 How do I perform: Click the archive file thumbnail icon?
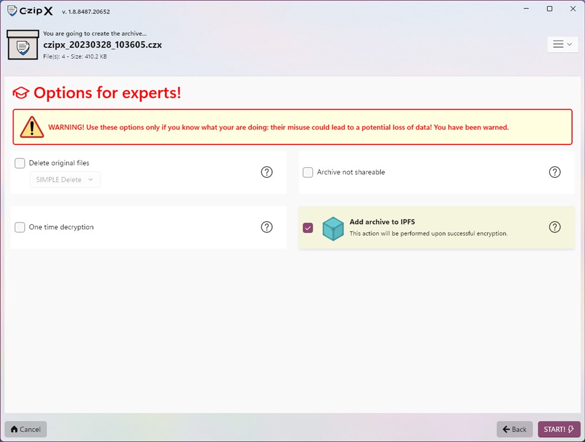point(22,45)
